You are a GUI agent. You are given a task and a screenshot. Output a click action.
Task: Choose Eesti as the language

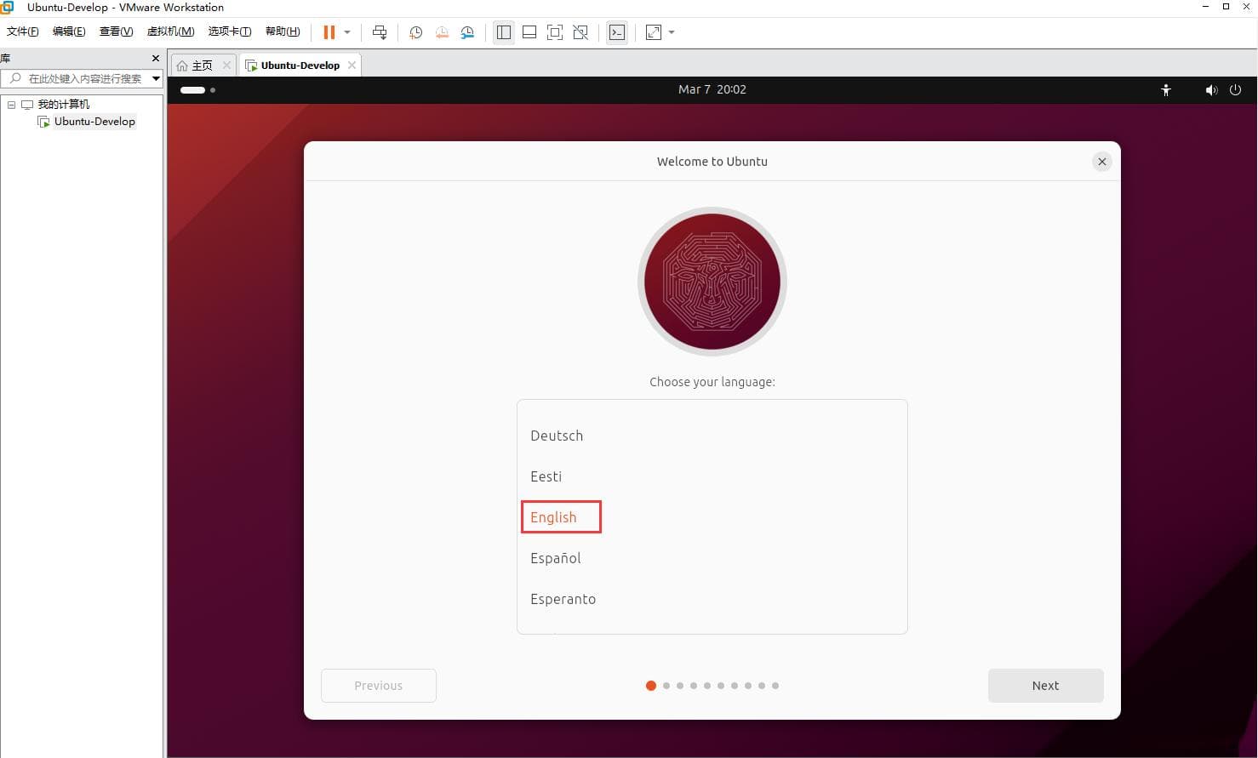712,476
